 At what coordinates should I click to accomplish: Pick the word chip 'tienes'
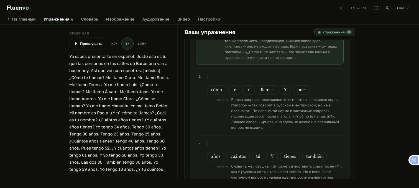290,156
